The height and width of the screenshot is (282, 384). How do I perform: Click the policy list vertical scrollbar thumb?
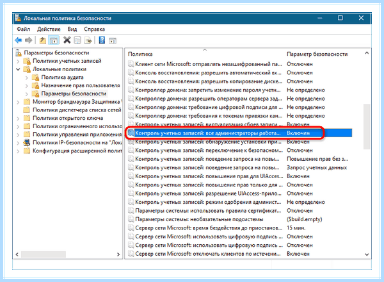click(367, 126)
